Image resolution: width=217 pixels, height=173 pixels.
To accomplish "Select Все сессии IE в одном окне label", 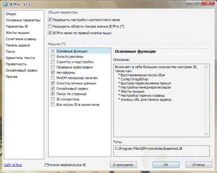I will (x=78, y=105).
